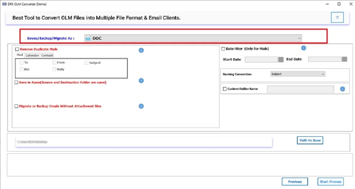
Task: View info for Save in Same option
Action: [141, 80]
